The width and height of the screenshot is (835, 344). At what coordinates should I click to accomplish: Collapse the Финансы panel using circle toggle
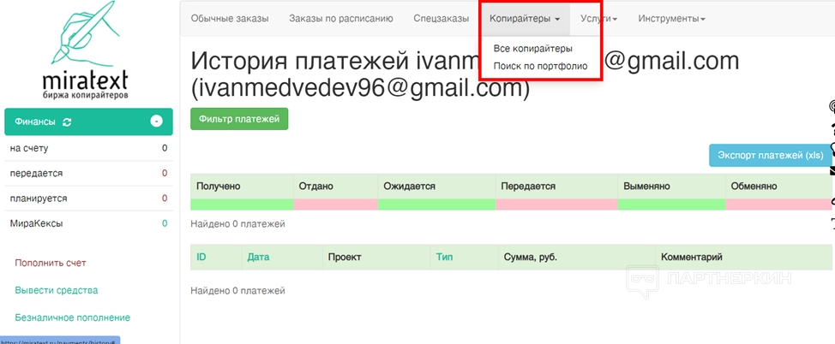pos(156,122)
